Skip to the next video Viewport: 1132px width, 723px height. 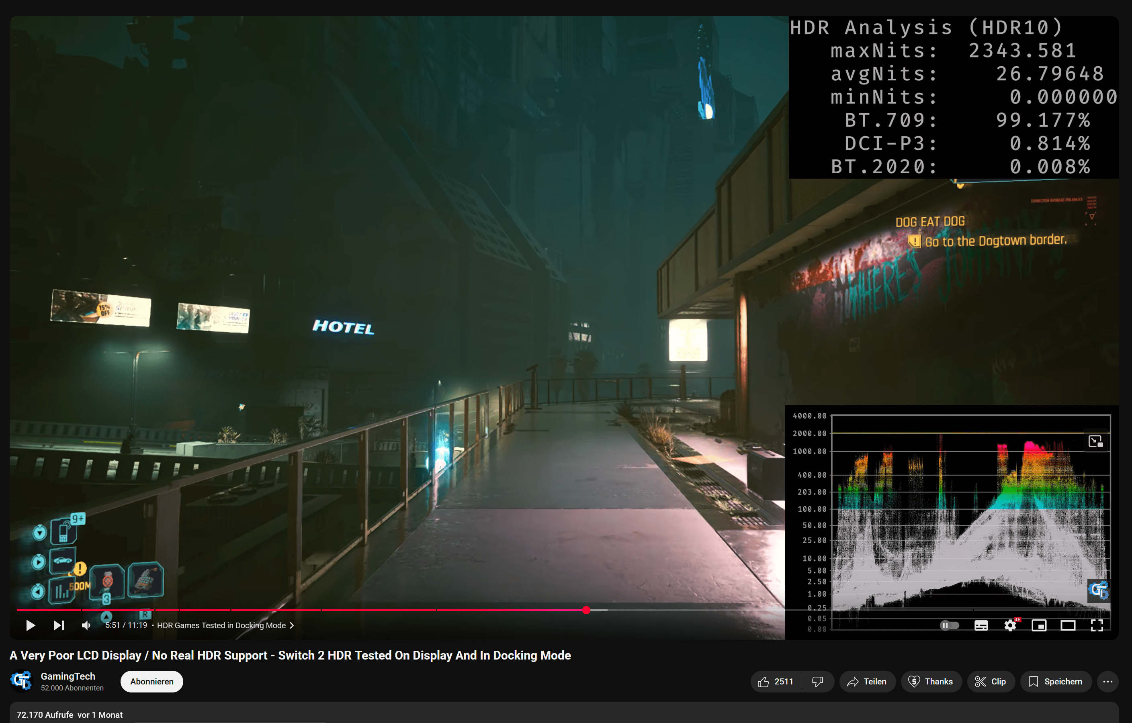coord(59,625)
